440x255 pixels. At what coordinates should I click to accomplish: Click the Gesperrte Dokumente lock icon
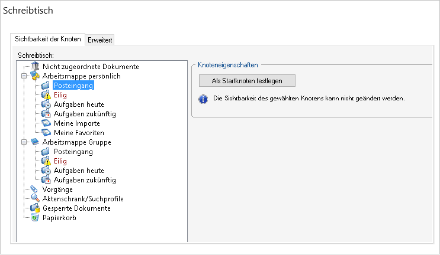35,208
